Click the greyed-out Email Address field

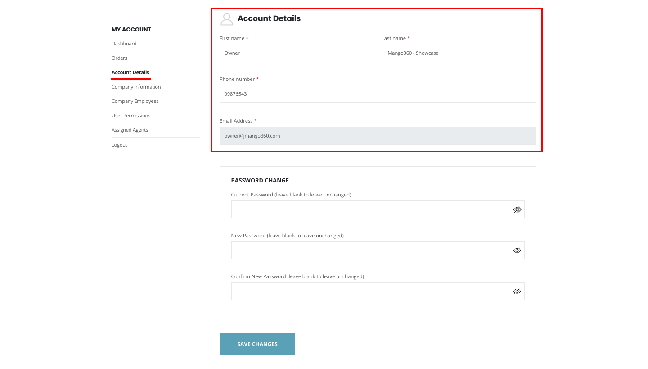click(x=378, y=136)
